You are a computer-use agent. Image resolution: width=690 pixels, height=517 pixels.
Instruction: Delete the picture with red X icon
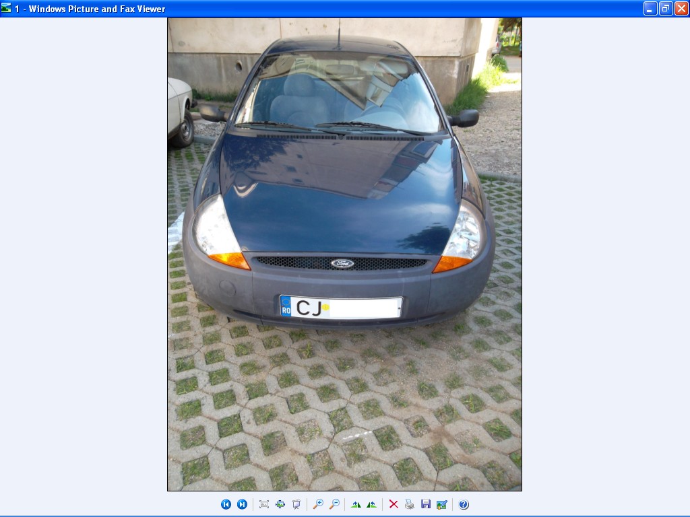(394, 504)
